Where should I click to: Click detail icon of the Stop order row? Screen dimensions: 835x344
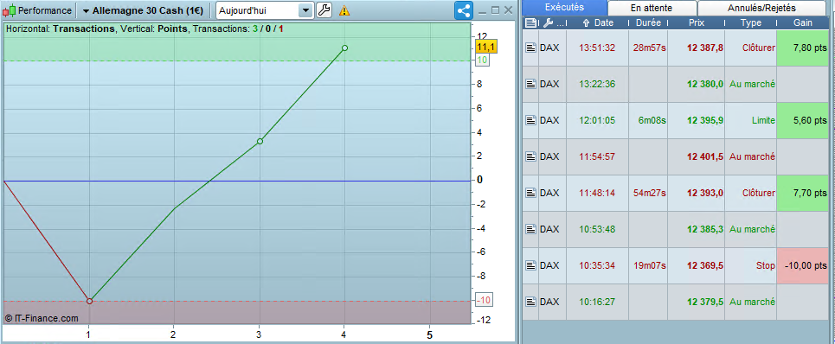tap(530, 264)
